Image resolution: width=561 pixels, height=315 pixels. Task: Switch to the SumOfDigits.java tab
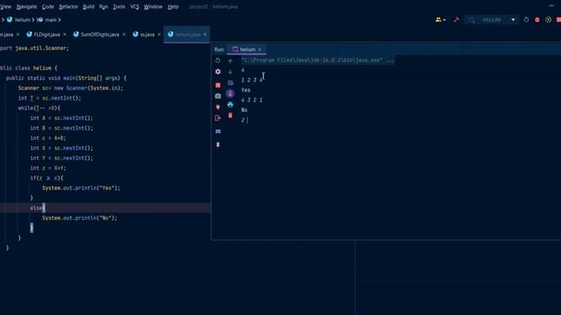[x=99, y=35]
